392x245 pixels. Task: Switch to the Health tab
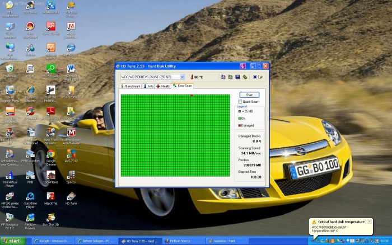pos(164,86)
